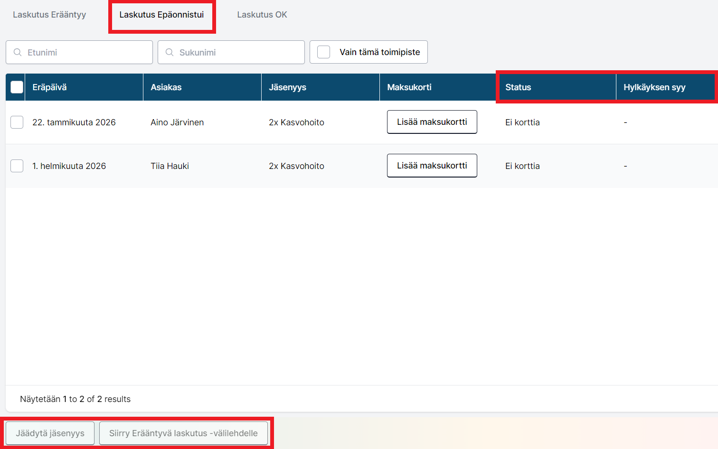
Task: Type in the Etunimi search field
Action: pos(85,52)
